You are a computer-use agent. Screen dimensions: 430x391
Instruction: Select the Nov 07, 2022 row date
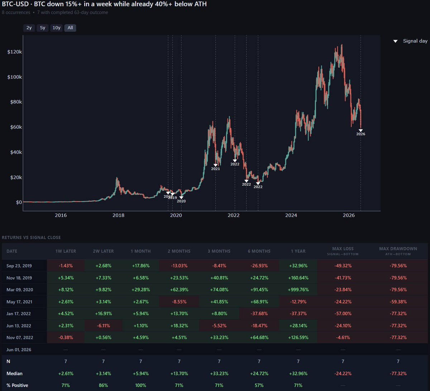click(x=19, y=338)
